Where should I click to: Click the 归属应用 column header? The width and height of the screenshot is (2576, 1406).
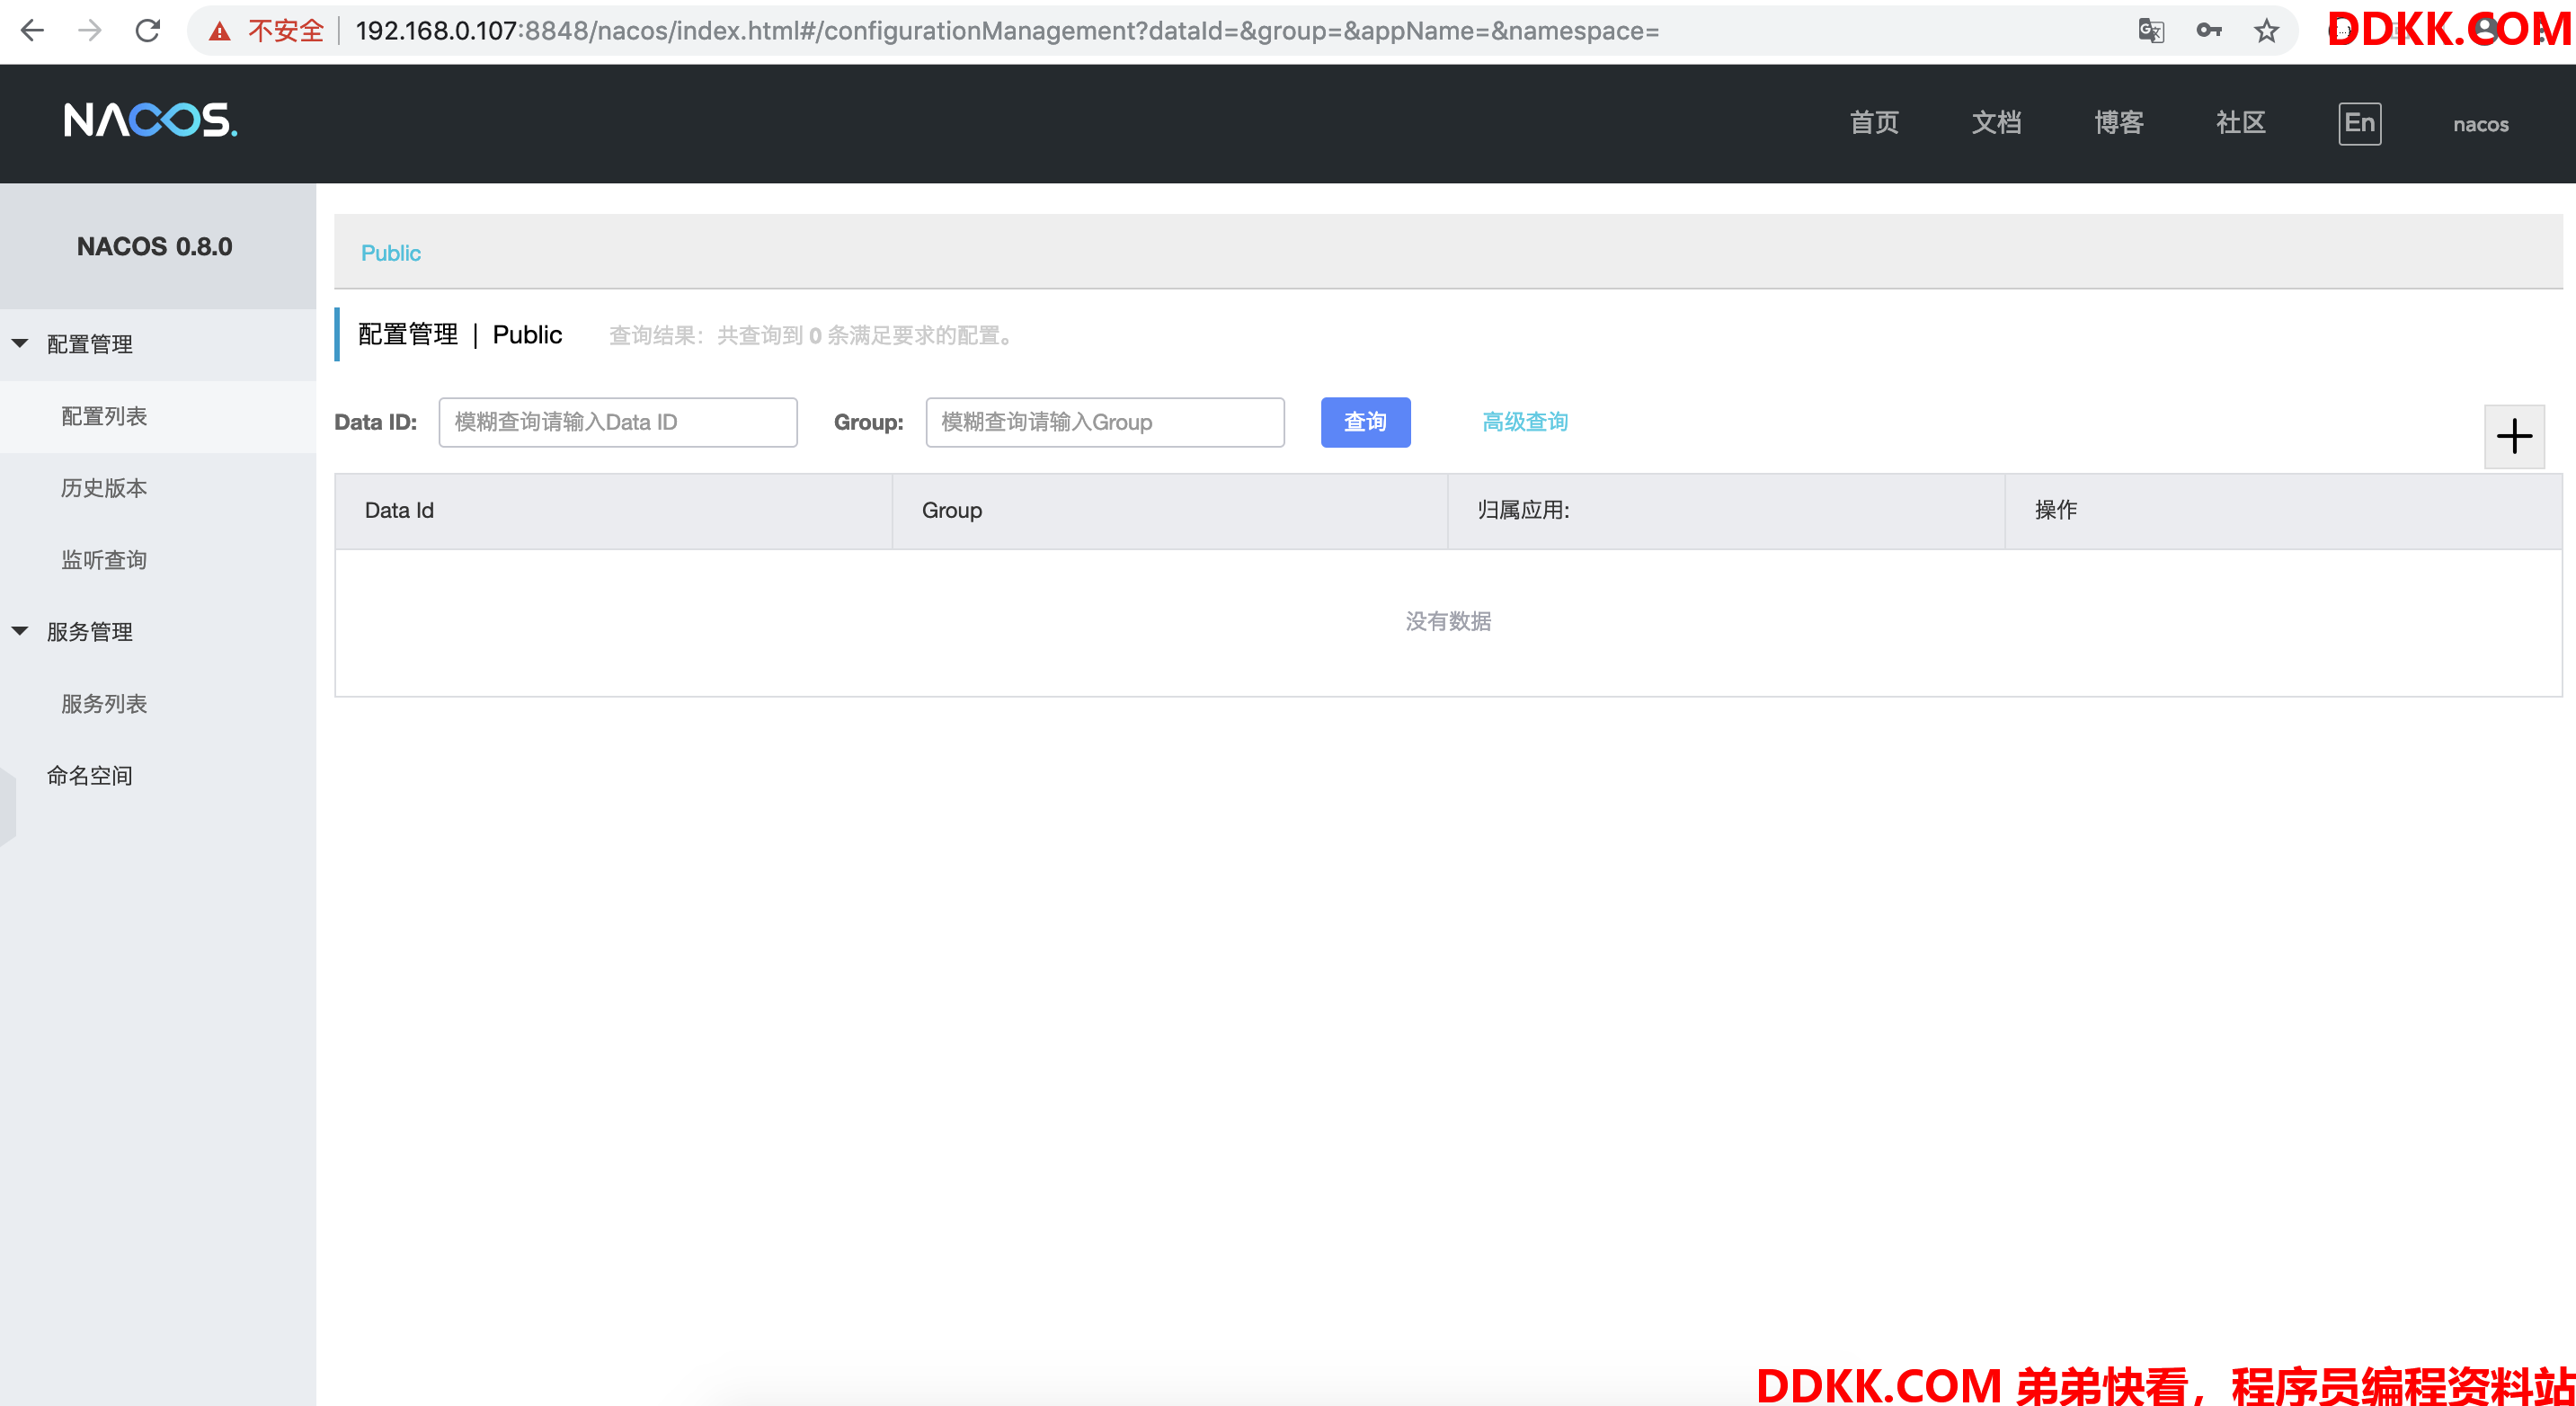(1727, 511)
